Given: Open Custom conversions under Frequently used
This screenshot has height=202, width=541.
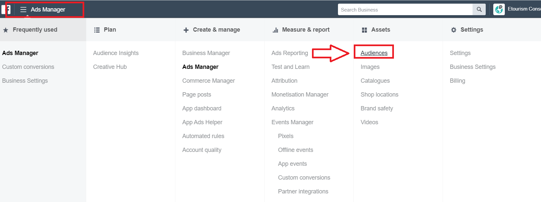Looking at the screenshot, I should pyautogui.click(x=28, y=67).
